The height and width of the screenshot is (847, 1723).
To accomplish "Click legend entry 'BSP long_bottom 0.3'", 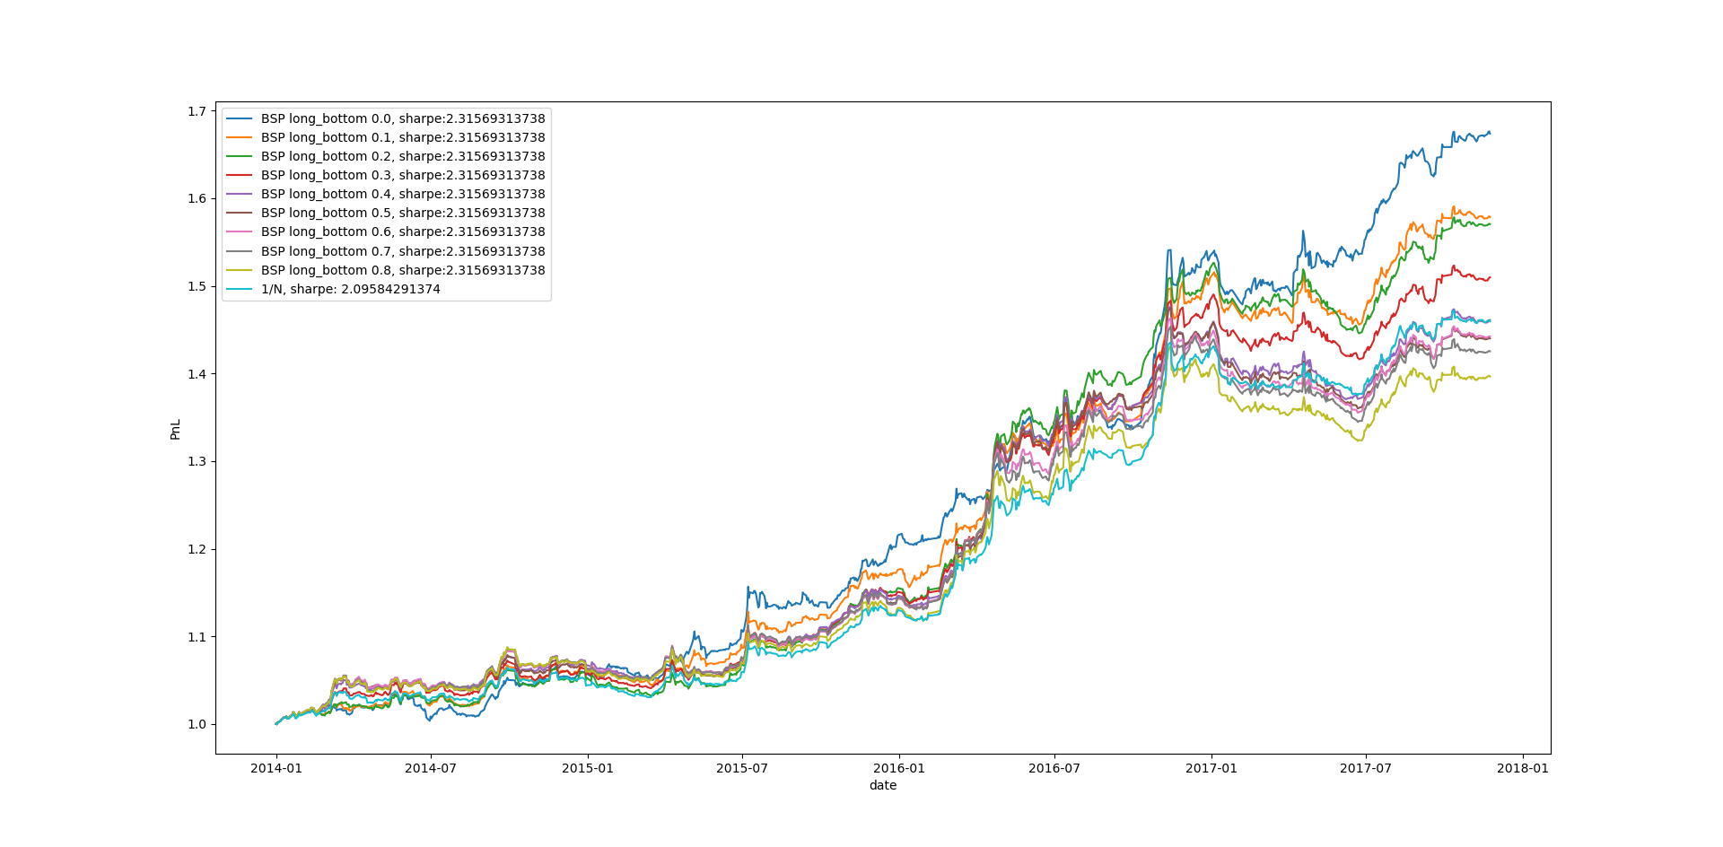I will [x=385, y=175].
